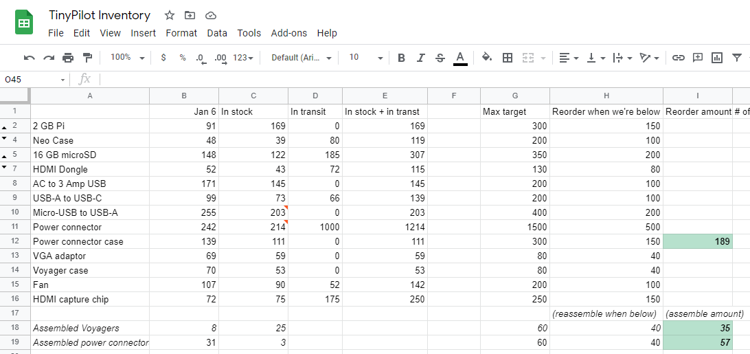The height and width of the screenshot is (354, 750).
Task: Open the File menu
Action: (56, 33)
